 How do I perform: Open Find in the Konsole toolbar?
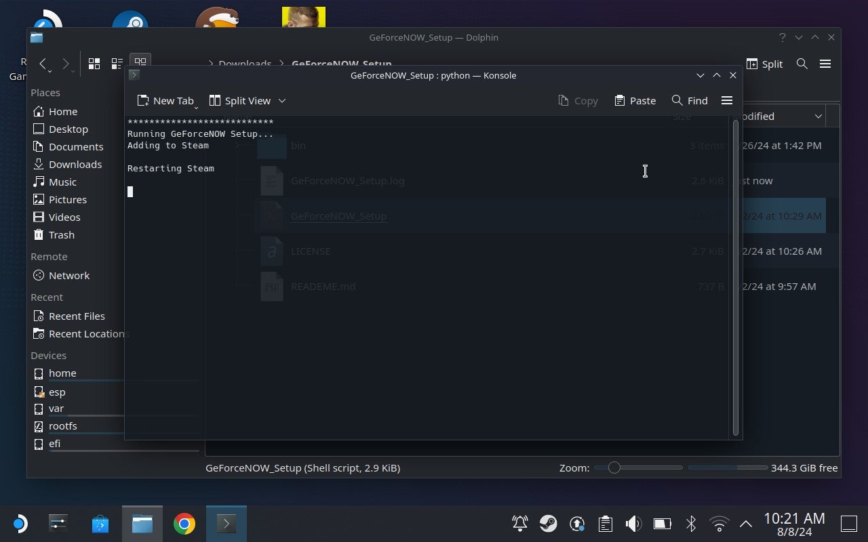(689, 100)
